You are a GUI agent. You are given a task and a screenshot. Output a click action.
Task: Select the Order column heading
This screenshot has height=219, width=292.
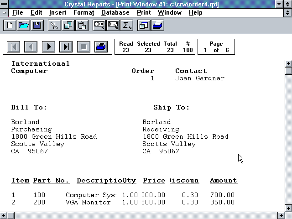(143, 71)
